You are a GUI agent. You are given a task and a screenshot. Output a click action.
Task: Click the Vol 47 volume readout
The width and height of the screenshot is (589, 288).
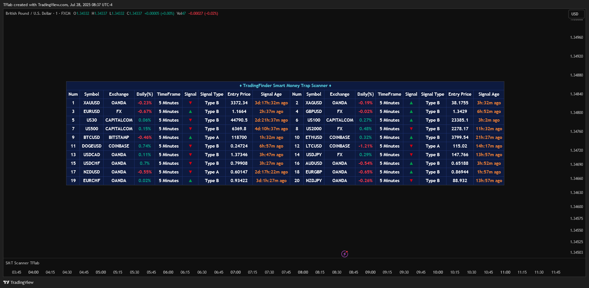click(181, 13)
